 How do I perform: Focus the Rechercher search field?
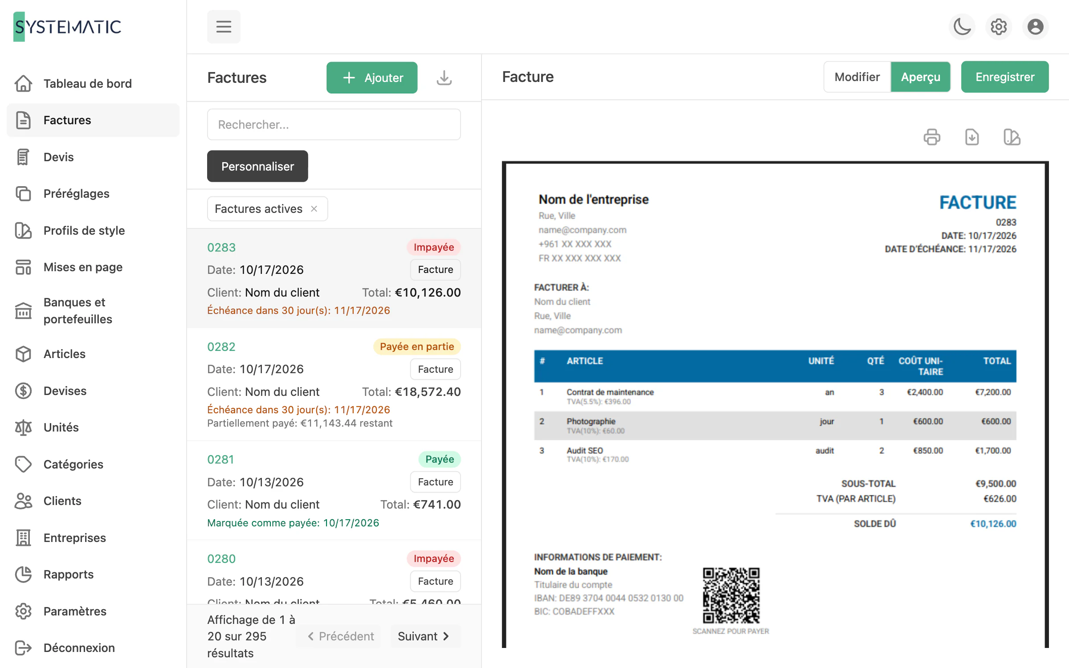[x=334, y=125]
